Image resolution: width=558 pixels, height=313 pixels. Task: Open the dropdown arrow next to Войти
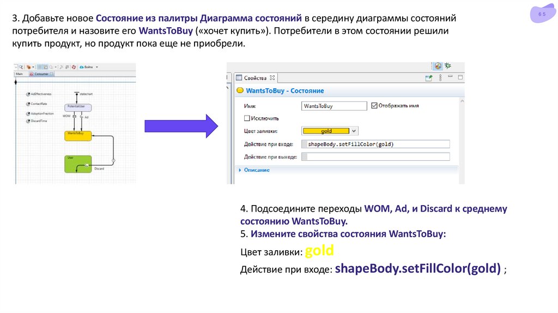(97, 67)
